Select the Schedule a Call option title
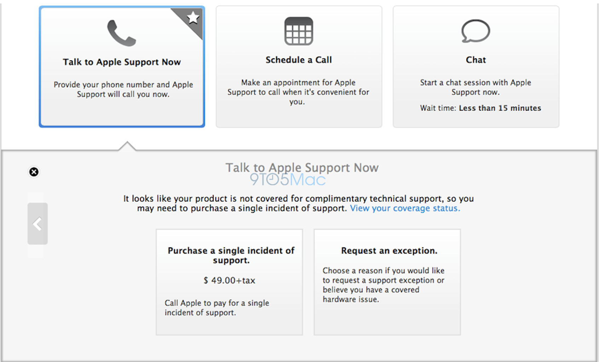Screen dimensions: 599x362 tap(299, 60)
